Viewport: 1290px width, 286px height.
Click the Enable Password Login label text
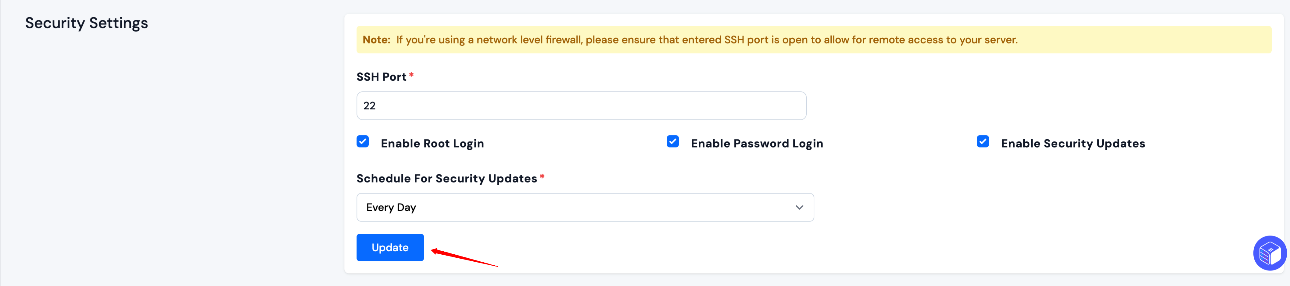click(x=757, y=144)
